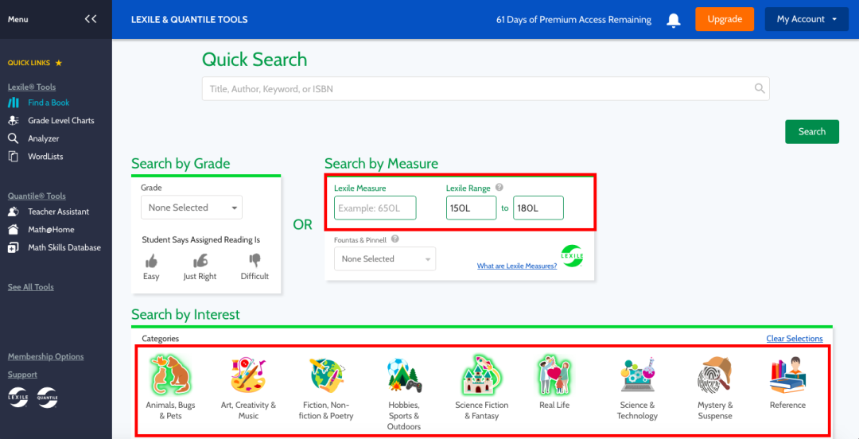Click the Find a Book books icon

[14, 103]
